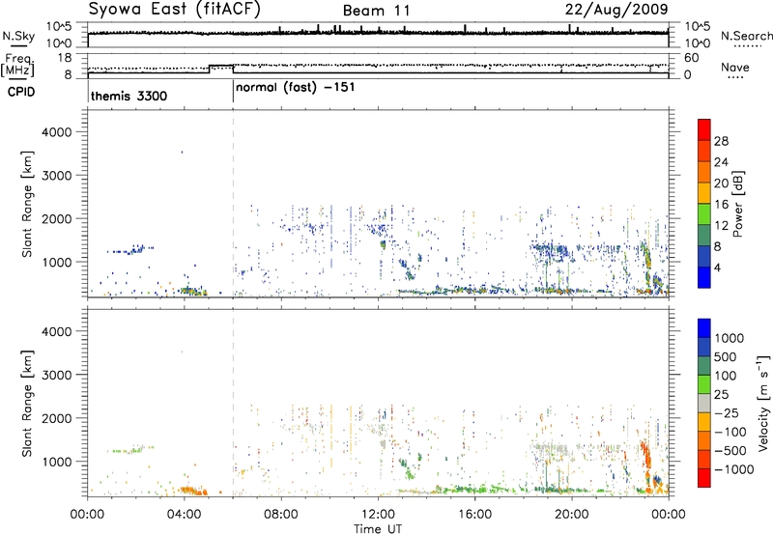The width and height of the screenshot is (773, 535).
Task: Click the 'Power [dB]' colorbar label
Action: 737,204
